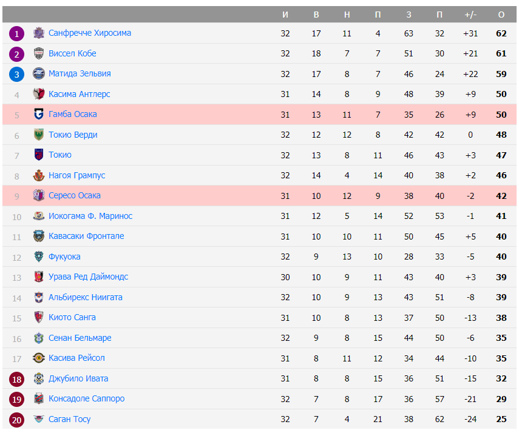
Task: Click the Токио Верди club crest icon
Action: 39,135
